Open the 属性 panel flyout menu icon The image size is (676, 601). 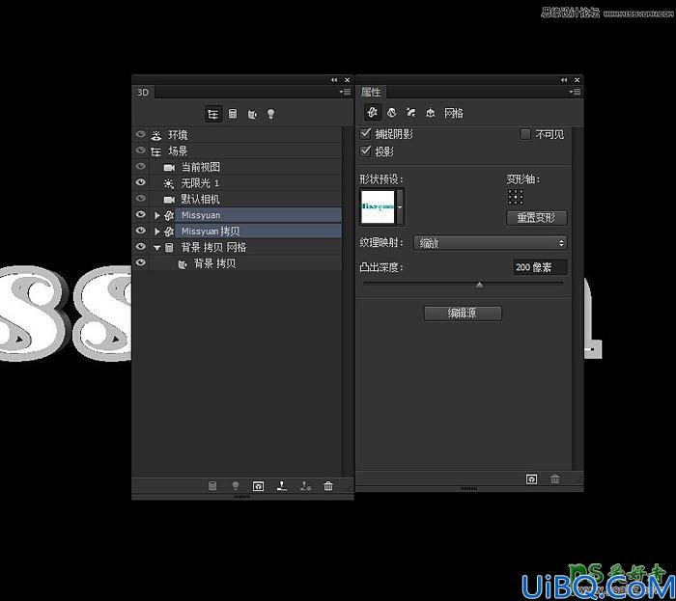[575, 92]
